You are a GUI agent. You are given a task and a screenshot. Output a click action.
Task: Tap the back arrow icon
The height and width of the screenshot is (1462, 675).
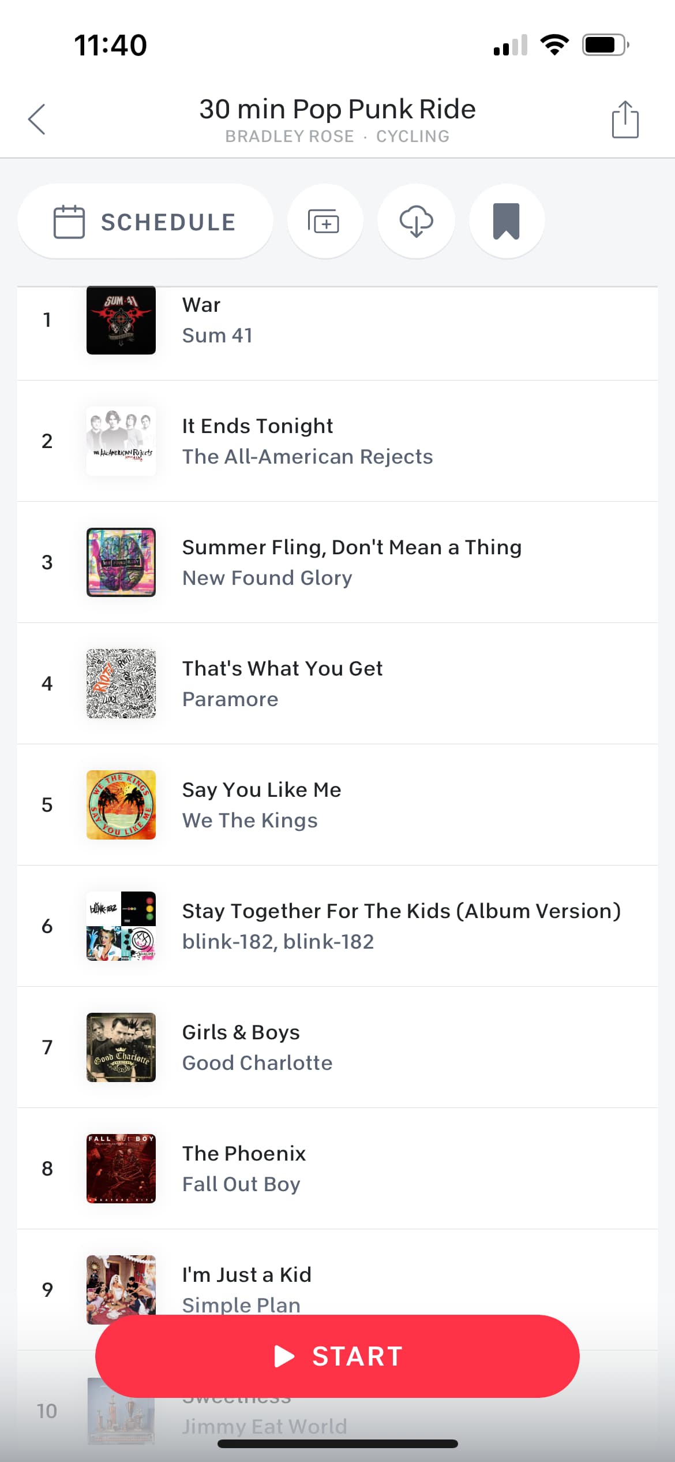tap(37, 120)
